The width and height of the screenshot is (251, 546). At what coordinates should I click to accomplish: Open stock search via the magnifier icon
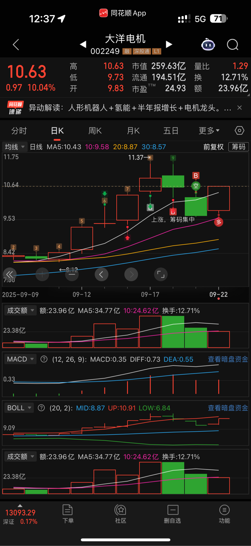pos(233,44)
